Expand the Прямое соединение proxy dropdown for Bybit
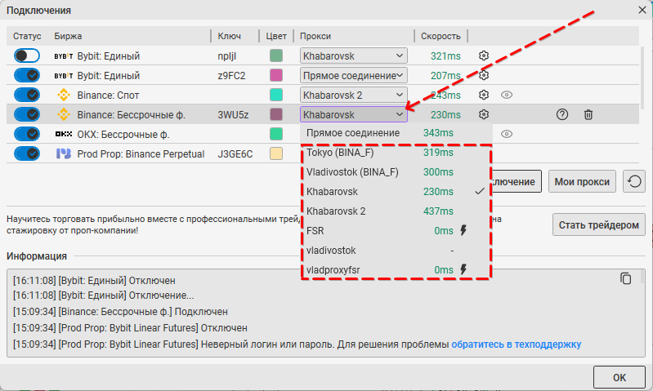 pos(353,76)
